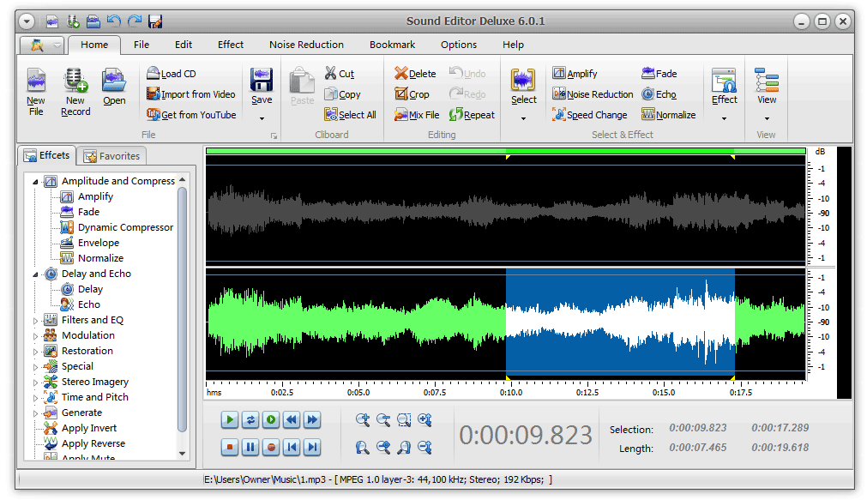
Task: Open the Bookmark menu
Action: click(392, 45)
